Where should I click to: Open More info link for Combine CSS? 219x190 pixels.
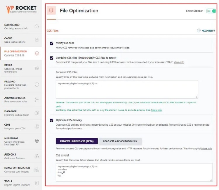(x=179, y=62)
